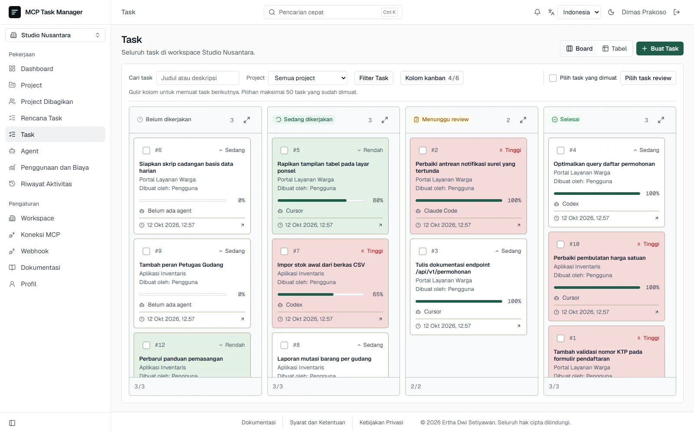694x433 pixels.
Task: Expand the Sedang dikerjakan column
Action: [x=385, y=120]
